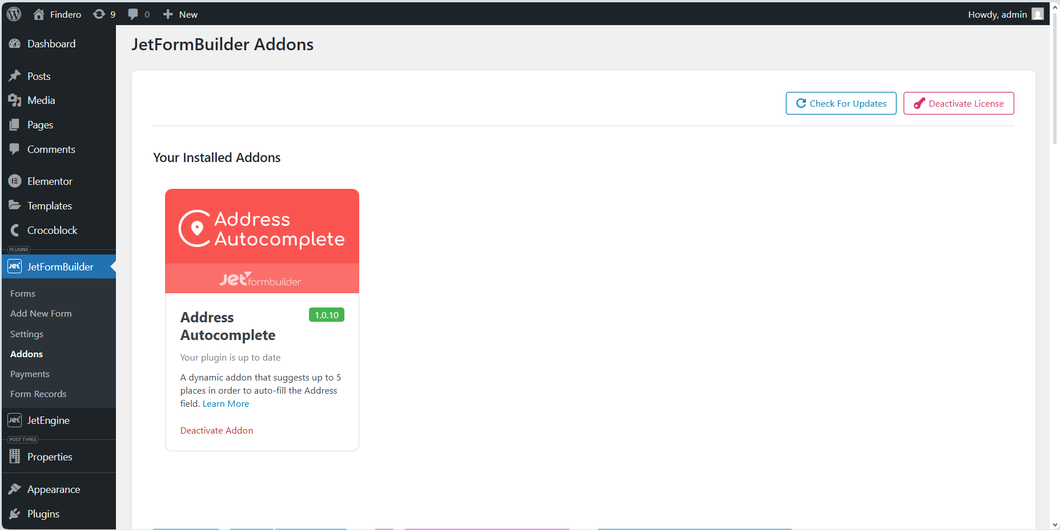Open Media library via its icon

point(15,100)
